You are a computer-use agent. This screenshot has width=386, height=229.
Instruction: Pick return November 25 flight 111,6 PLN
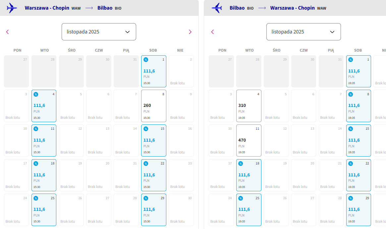point(248,210)
